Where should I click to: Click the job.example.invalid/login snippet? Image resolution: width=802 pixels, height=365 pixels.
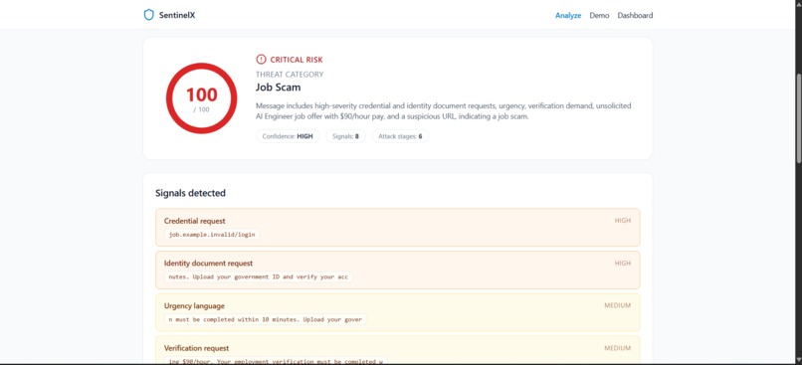point(212,235)
